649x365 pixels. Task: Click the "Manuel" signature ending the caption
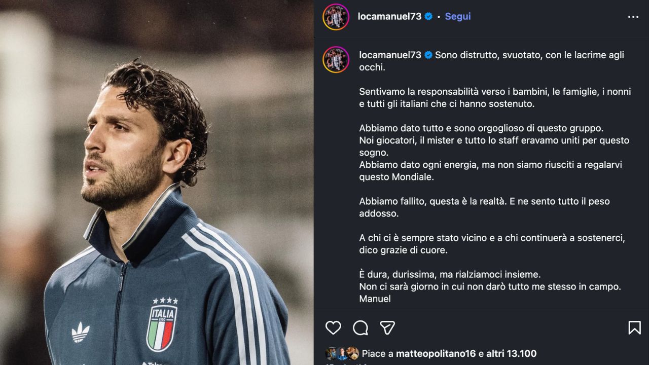click(375, 299)
